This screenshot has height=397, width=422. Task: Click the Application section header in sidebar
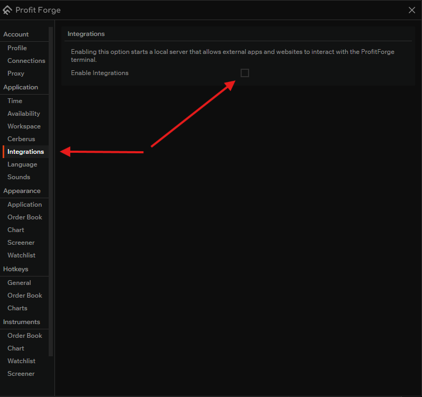[21, 87]
